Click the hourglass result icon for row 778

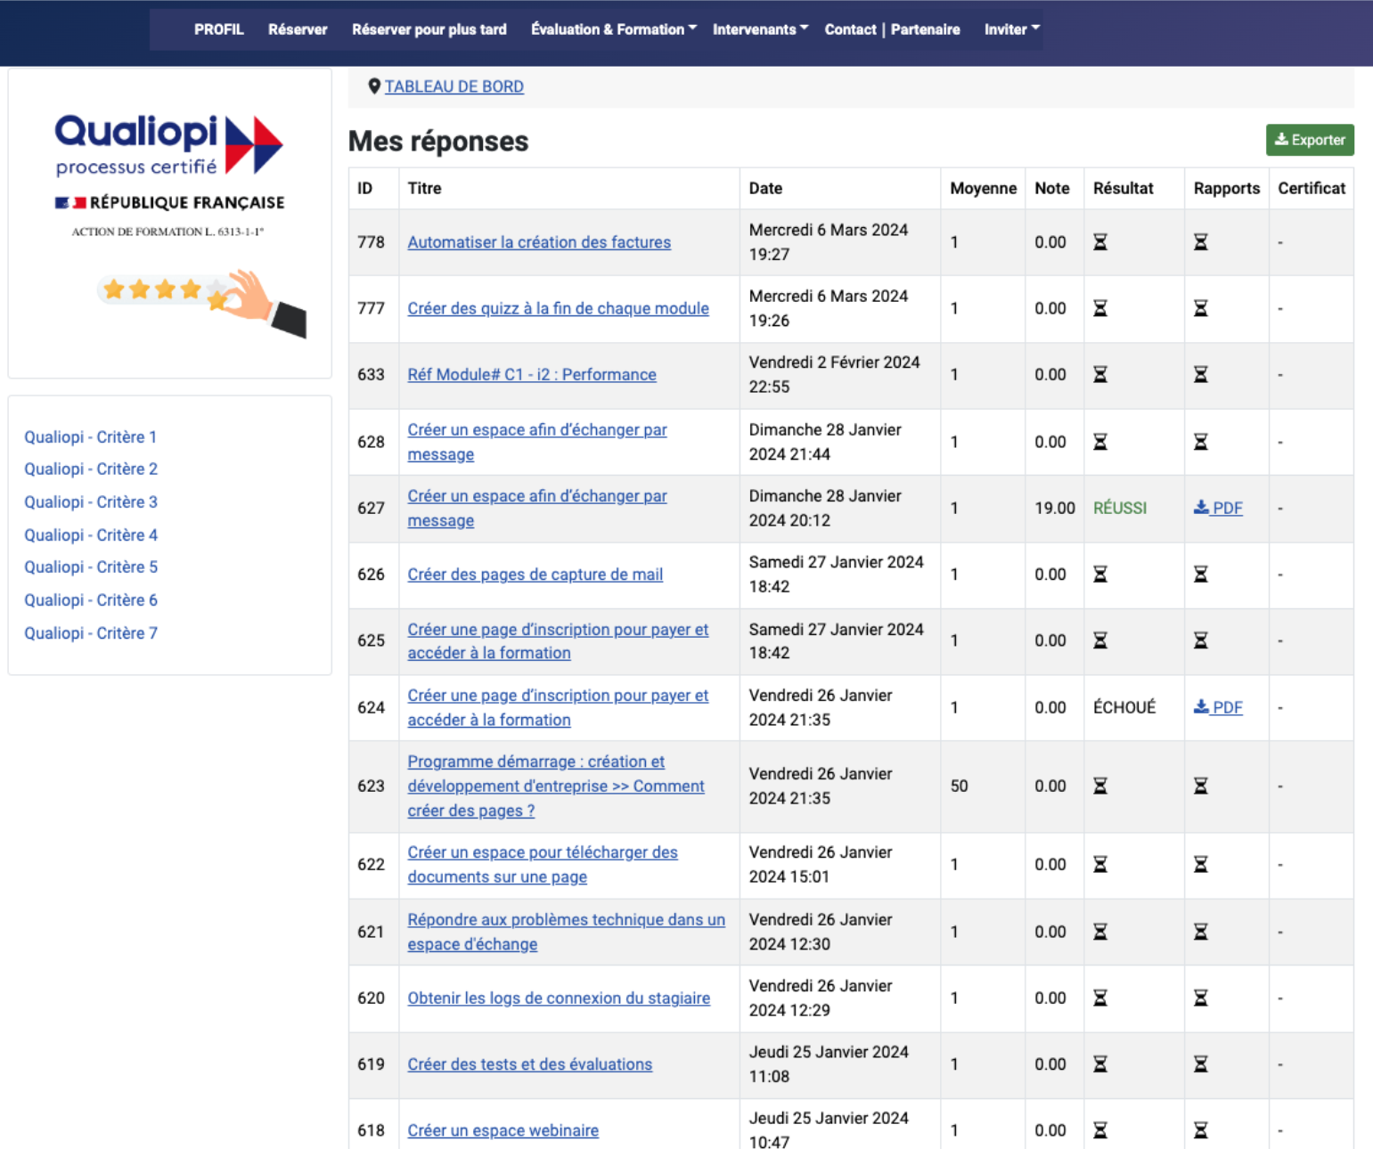point(1100,242)
